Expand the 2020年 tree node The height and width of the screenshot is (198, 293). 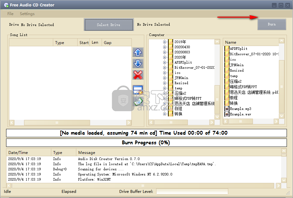[164, 57]
